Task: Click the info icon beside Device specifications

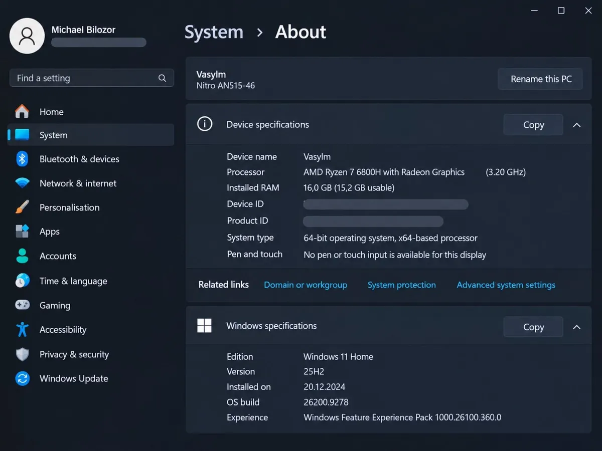Action: pos(204,124)
